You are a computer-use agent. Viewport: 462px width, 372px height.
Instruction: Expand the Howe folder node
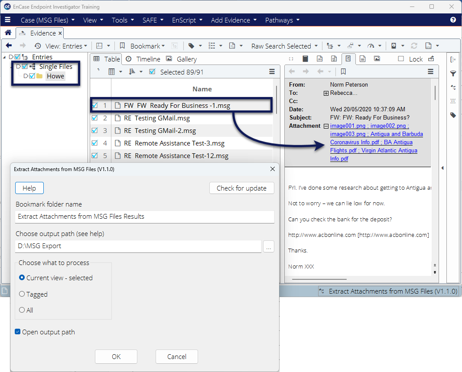pos(26,76)
